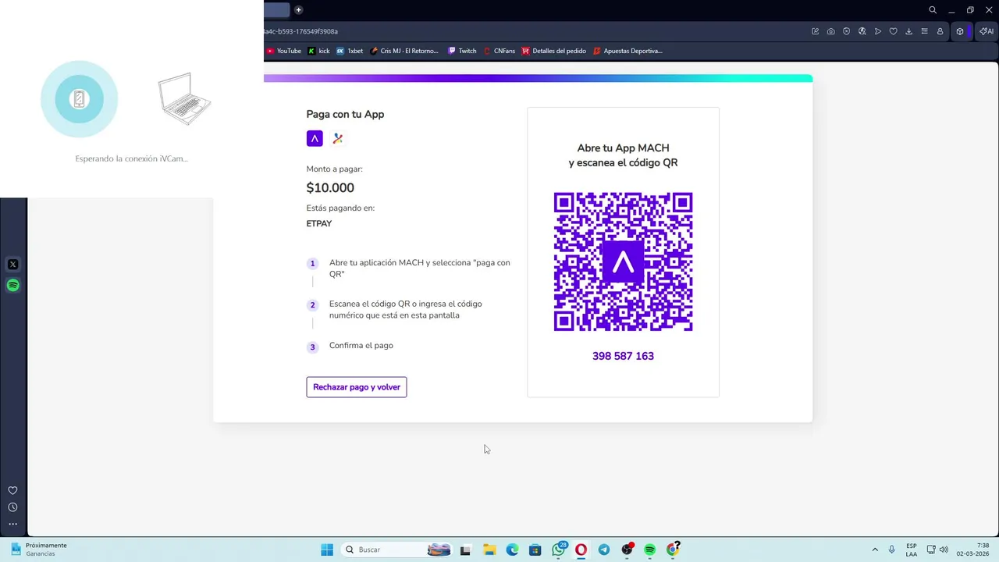The height and width of the screenshot is (562, 999).
Task: Select the colorful second payment app logo
Action: (338, 139)
